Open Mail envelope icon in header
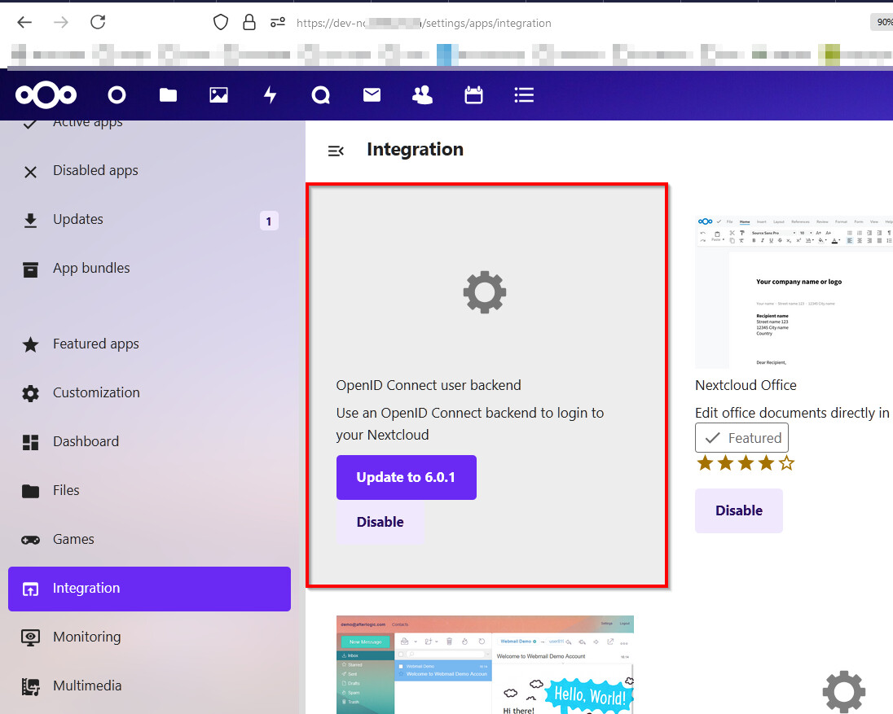This screenshot has height=714, width=893. (372, 95)
